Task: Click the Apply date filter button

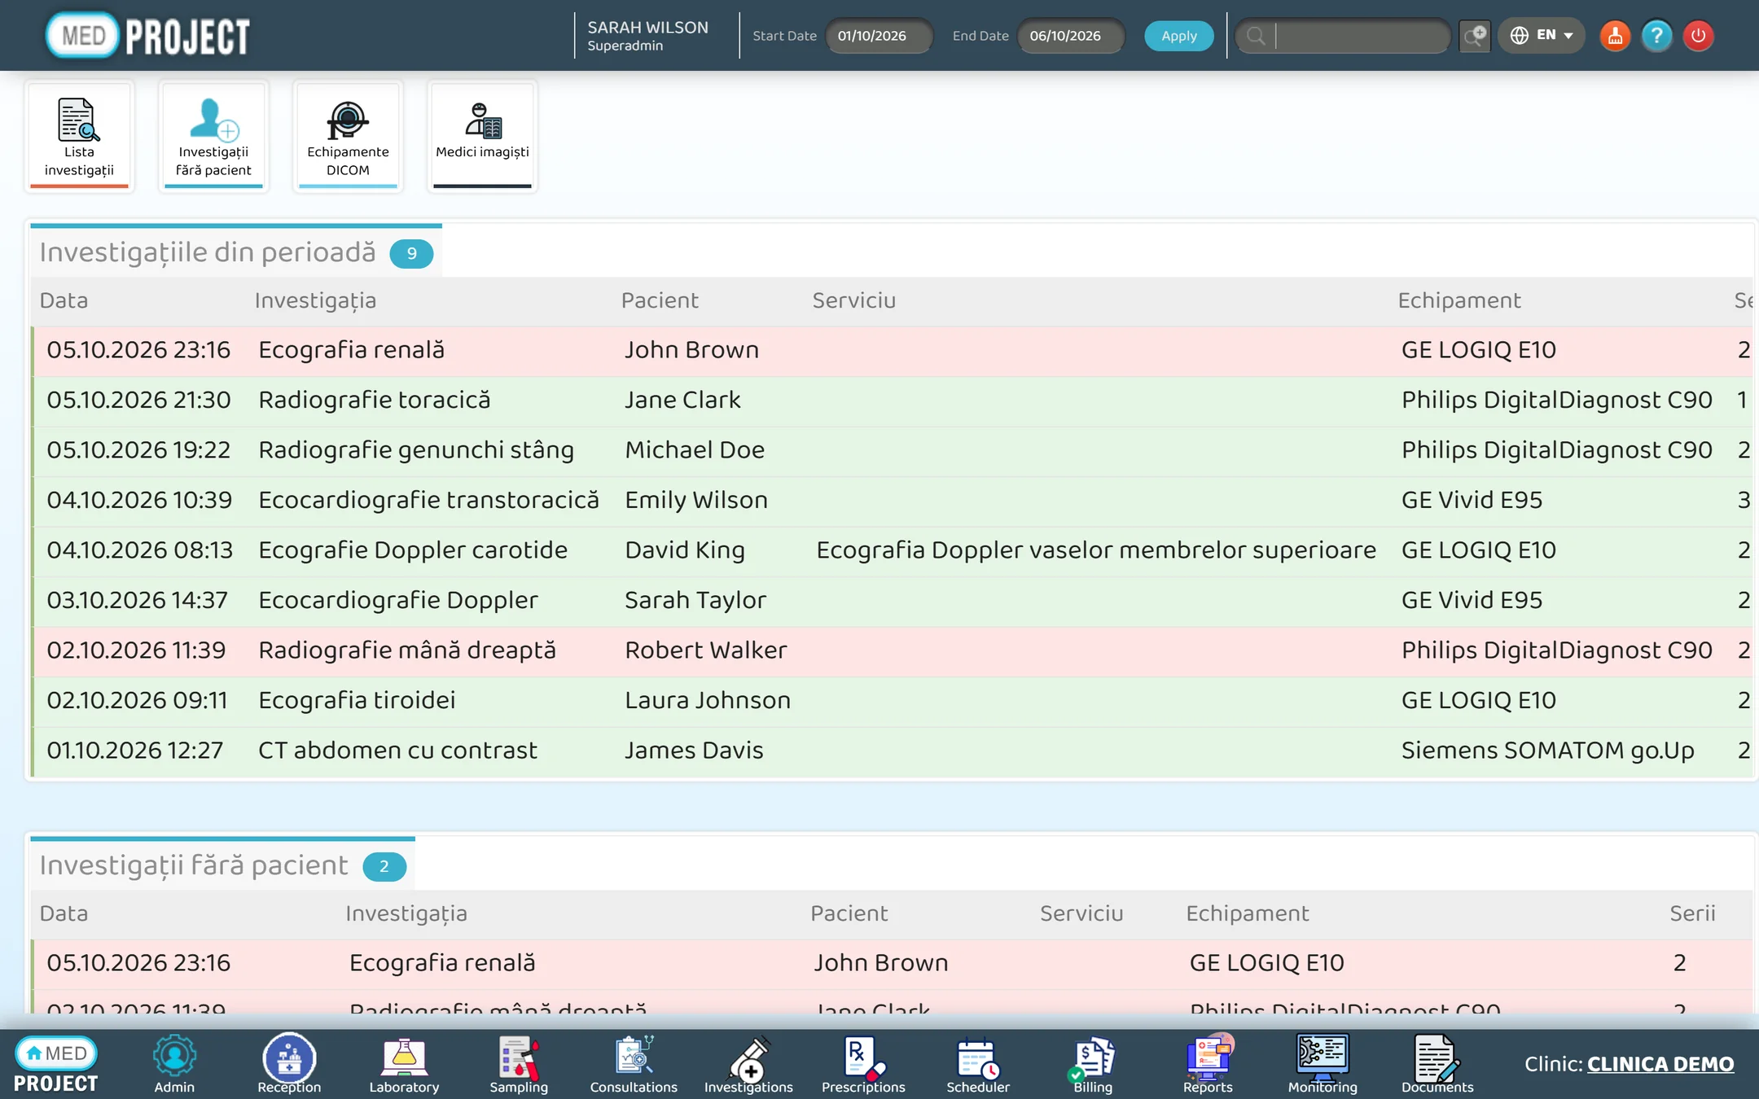Action: [x=1178, y=36]
